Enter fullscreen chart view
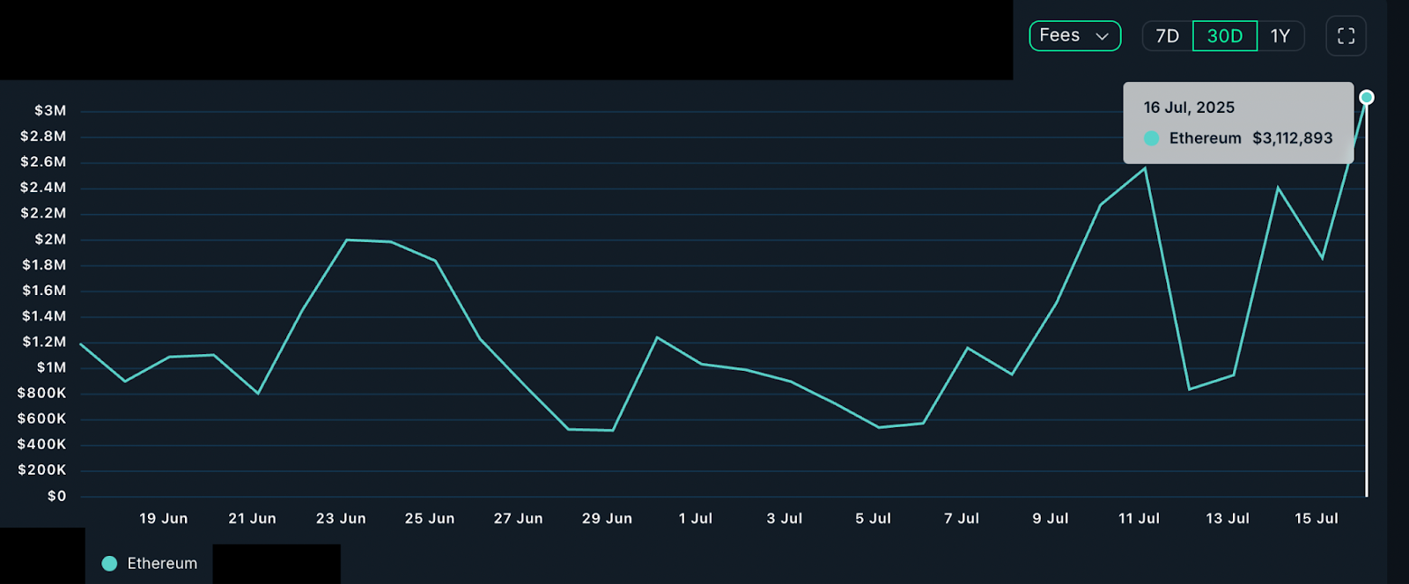The image size is (1409, 584). point(1346,36)
